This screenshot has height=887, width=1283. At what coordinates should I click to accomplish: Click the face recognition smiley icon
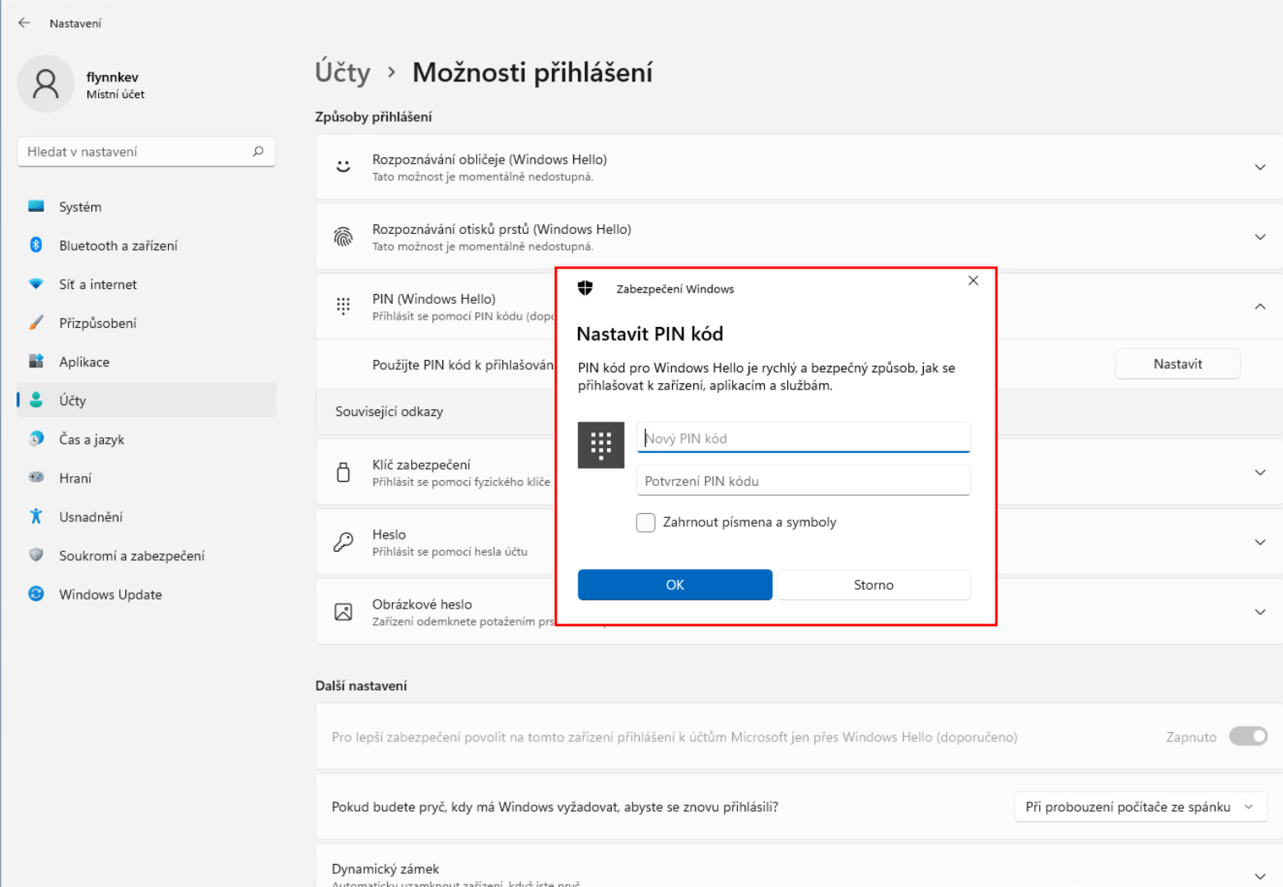click(x=343, y=167)
